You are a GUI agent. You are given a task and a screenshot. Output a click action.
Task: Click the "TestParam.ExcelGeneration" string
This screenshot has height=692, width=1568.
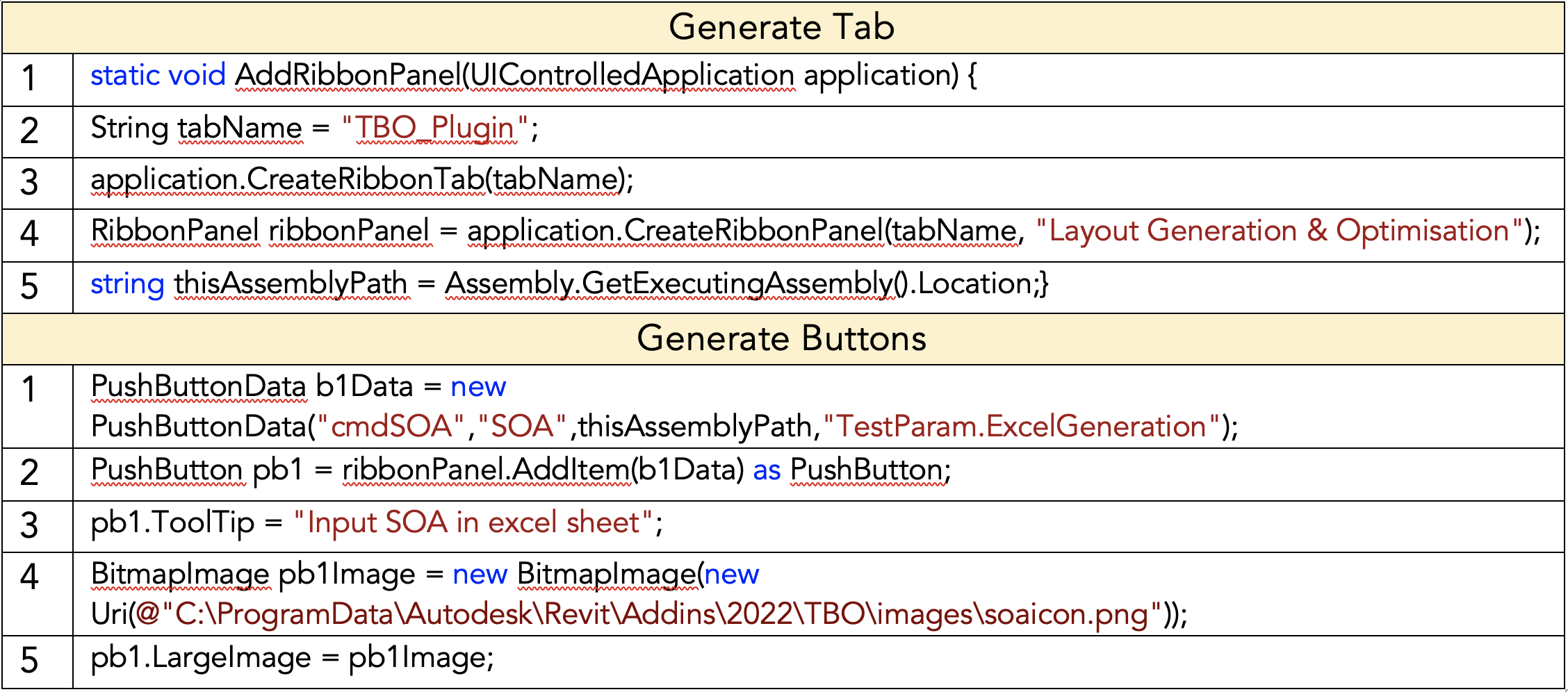coord(1021,427)
